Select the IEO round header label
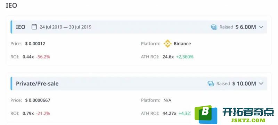Viewport: 278px width, 125px height. click(21, 27)
